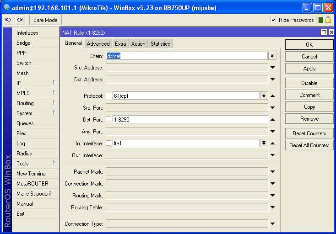Click the OK button
The width and height of the screenshot is (336, 234).
(x=309, y=44)
